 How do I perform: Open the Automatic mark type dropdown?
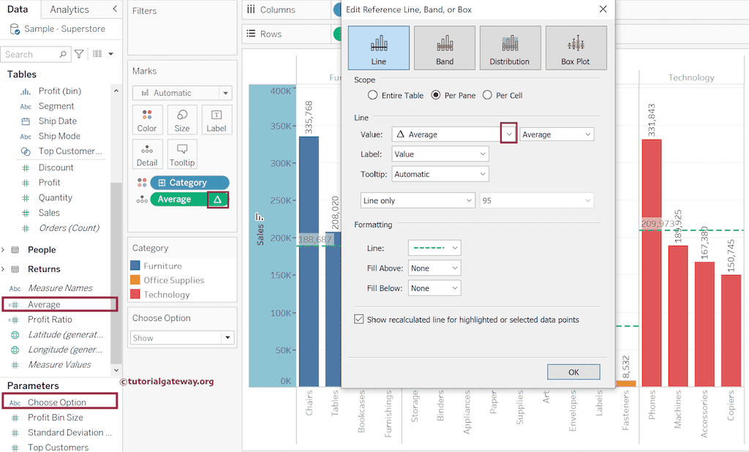[x=181, y=92]
